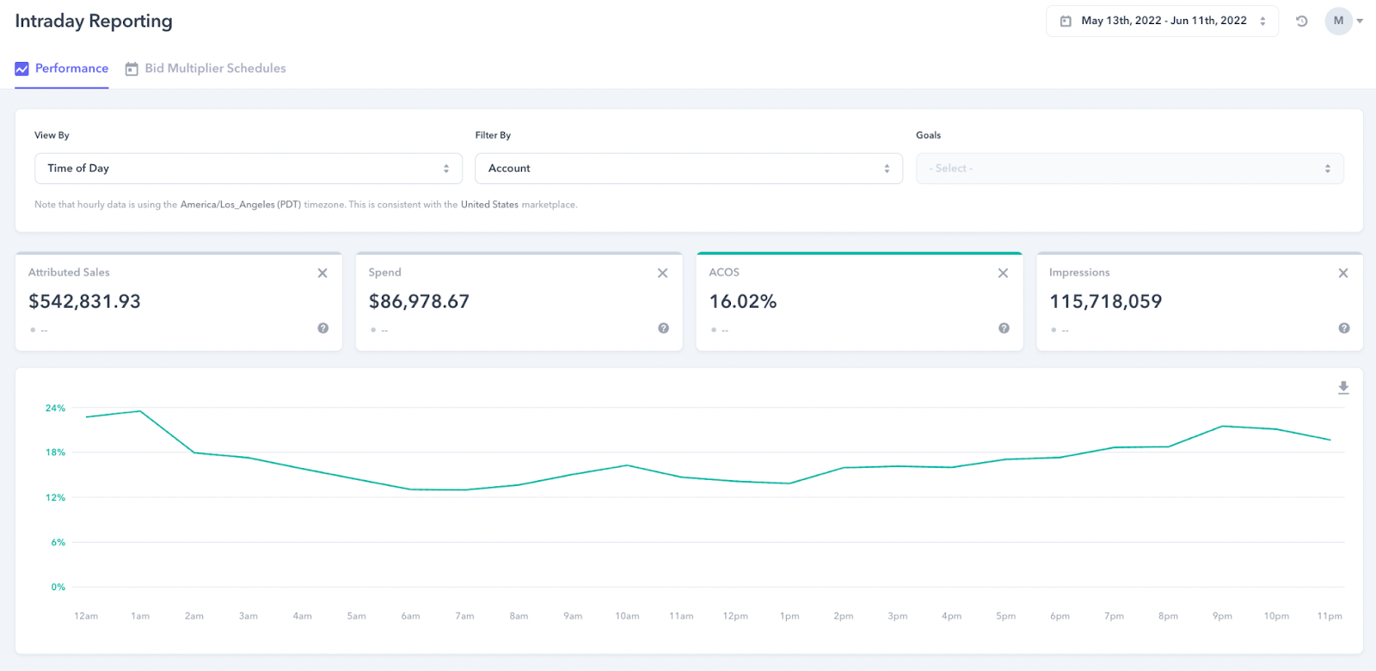Click the download chart icon

[x=1343, y=388]
